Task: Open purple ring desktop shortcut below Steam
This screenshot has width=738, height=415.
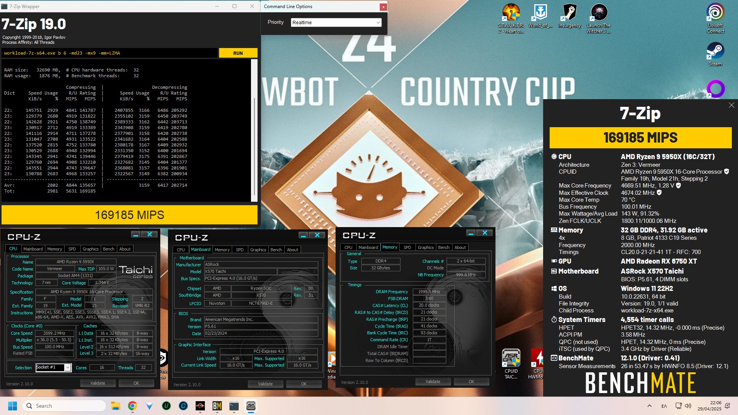Action: 715,89
